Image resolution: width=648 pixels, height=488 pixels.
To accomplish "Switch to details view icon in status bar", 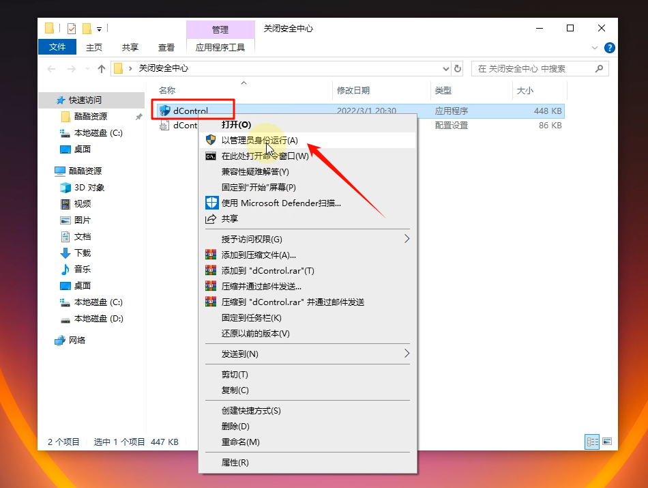I will coord(592,442).
